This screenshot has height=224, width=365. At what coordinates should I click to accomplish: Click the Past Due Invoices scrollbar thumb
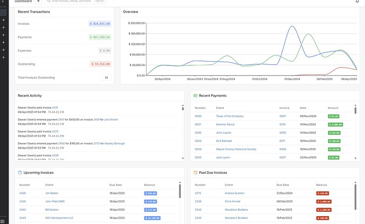click(355, 197)
